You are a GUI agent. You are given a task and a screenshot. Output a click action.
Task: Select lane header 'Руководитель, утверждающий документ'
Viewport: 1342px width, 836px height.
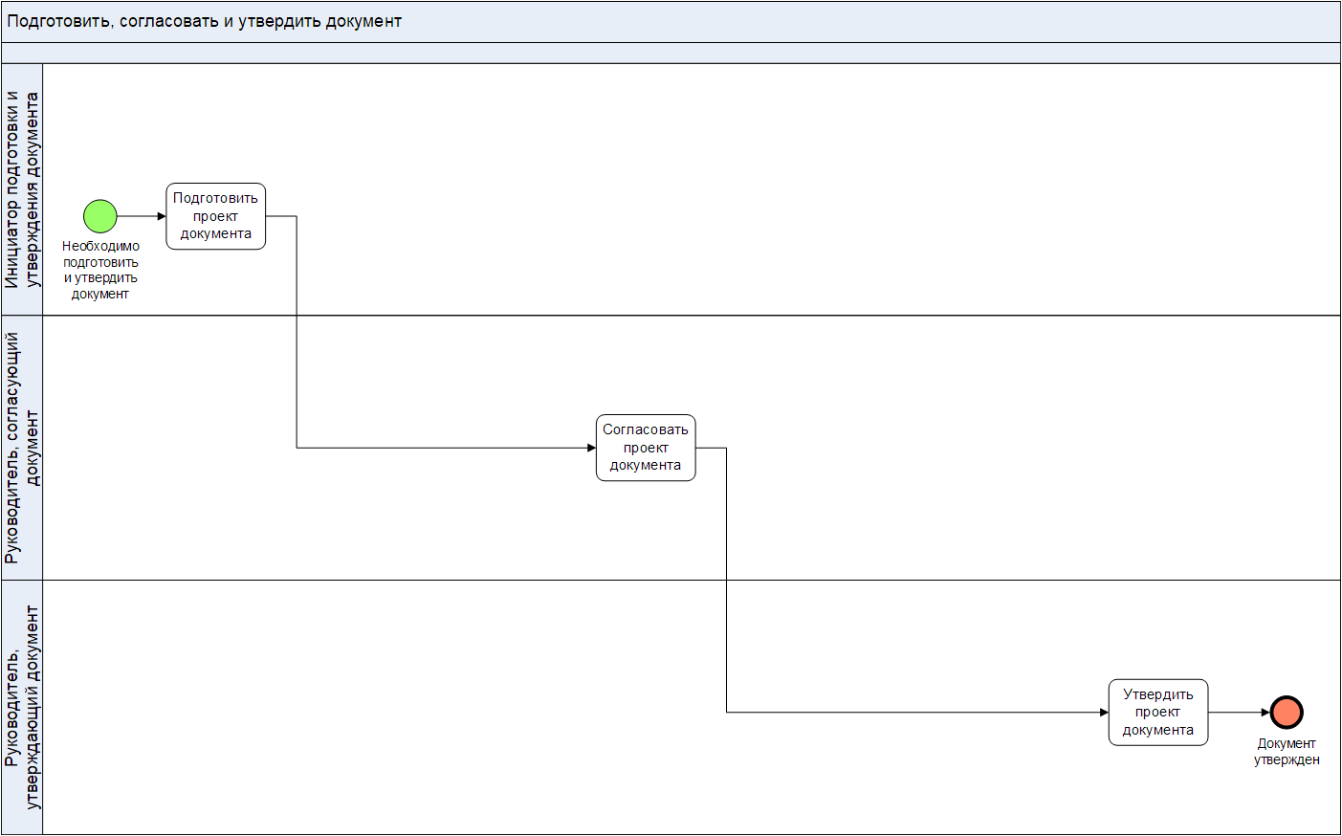tap(22, 708)
